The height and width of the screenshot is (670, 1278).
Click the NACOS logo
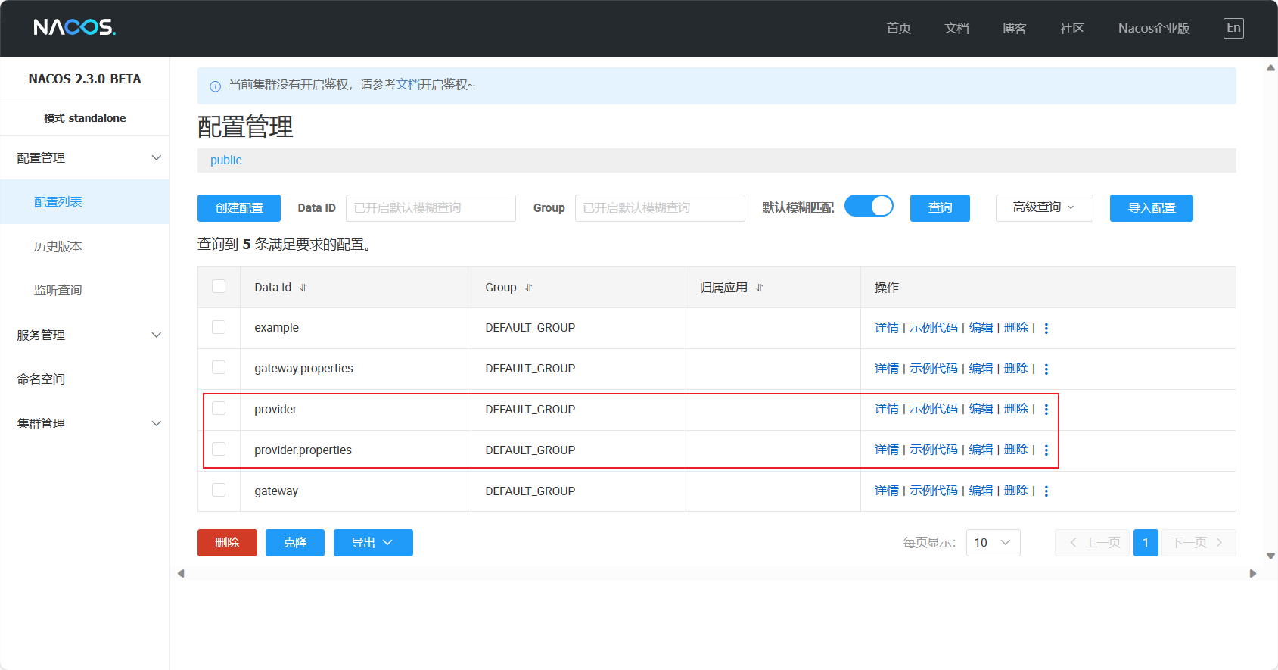[x=74, y=28]
